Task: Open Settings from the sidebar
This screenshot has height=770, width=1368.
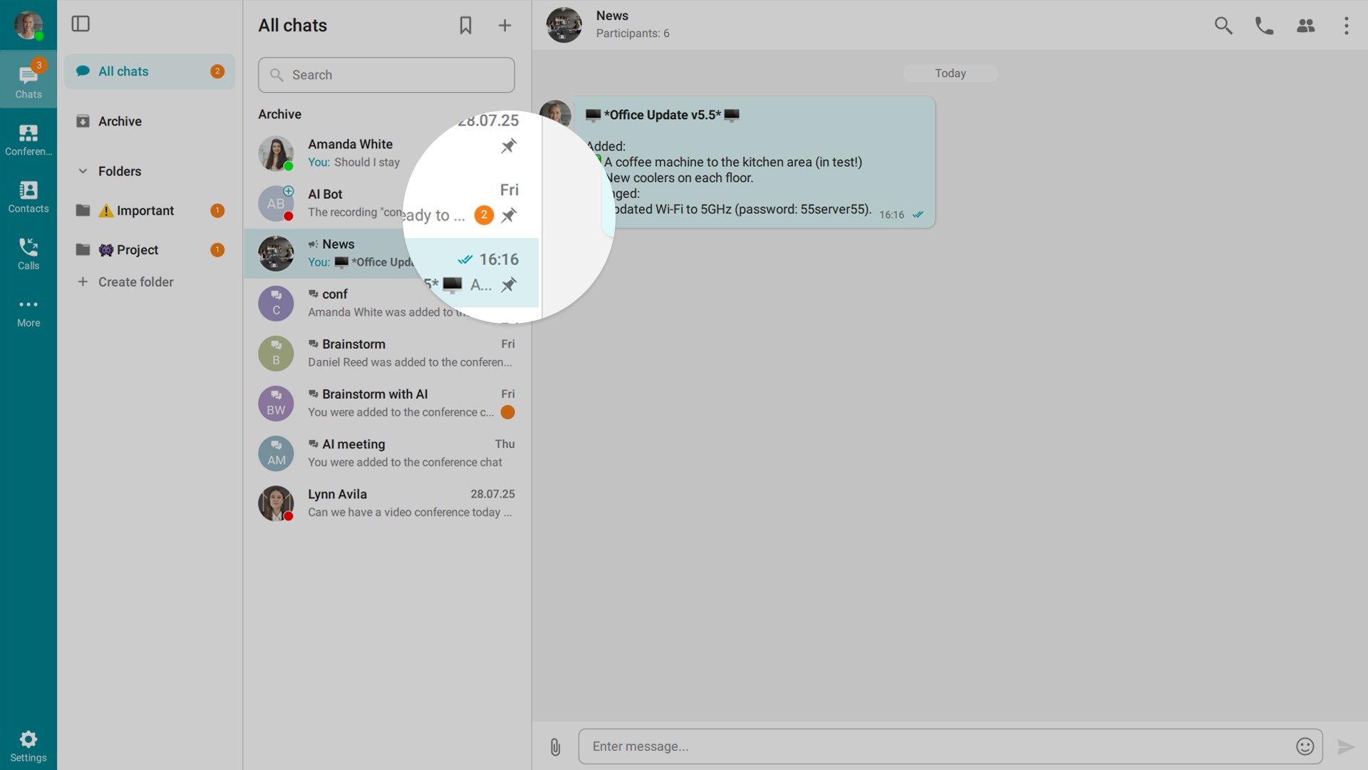Action: (x=28, y=745)
